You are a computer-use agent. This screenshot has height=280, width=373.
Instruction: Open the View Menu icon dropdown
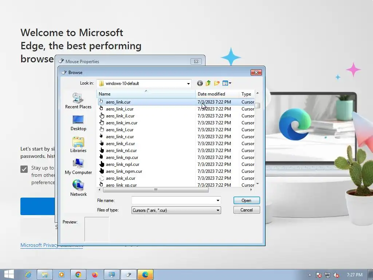tap(227, 83)
